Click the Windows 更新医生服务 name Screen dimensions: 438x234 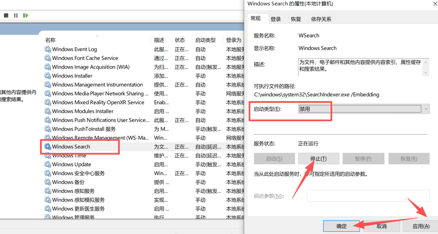tap(78, 209)
